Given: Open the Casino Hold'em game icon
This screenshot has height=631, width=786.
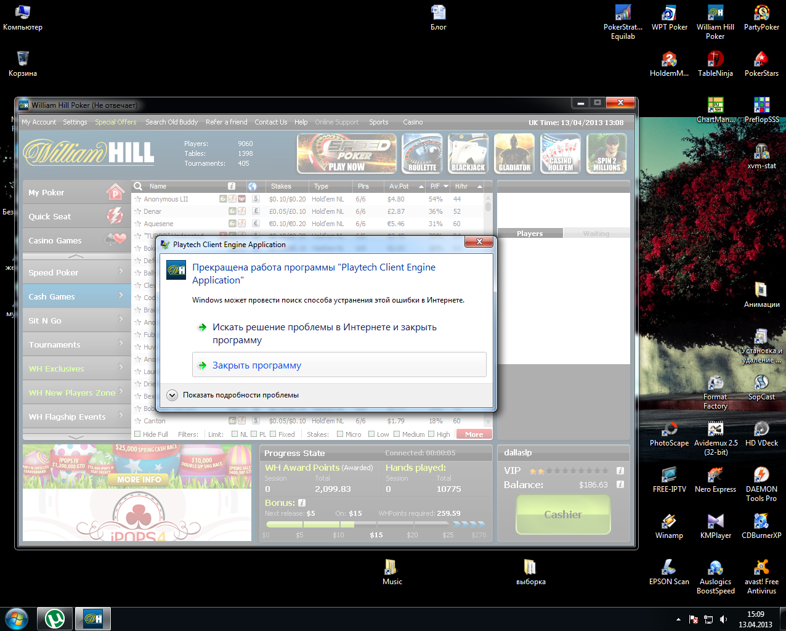Looking at the screenshot, I should pyautogui.click(x=561, y=153).
